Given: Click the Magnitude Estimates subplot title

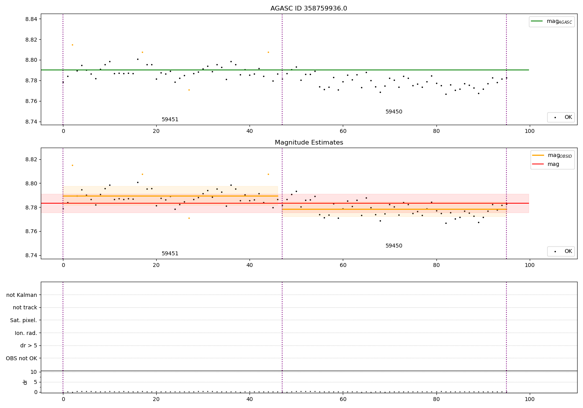Looking at the screenshot, I should [x=309, y=143].
